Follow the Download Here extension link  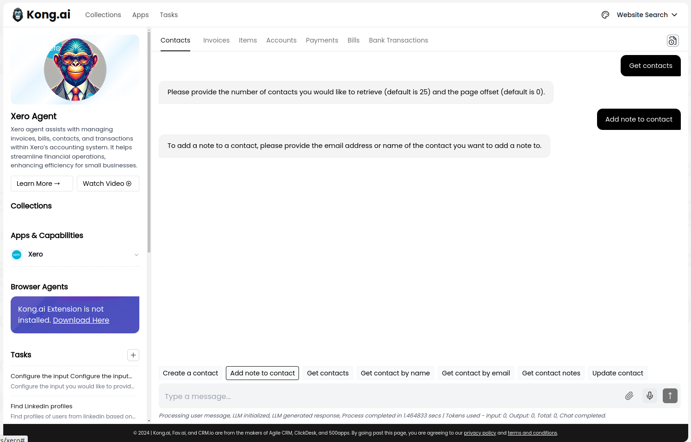[x=81, y=320]
